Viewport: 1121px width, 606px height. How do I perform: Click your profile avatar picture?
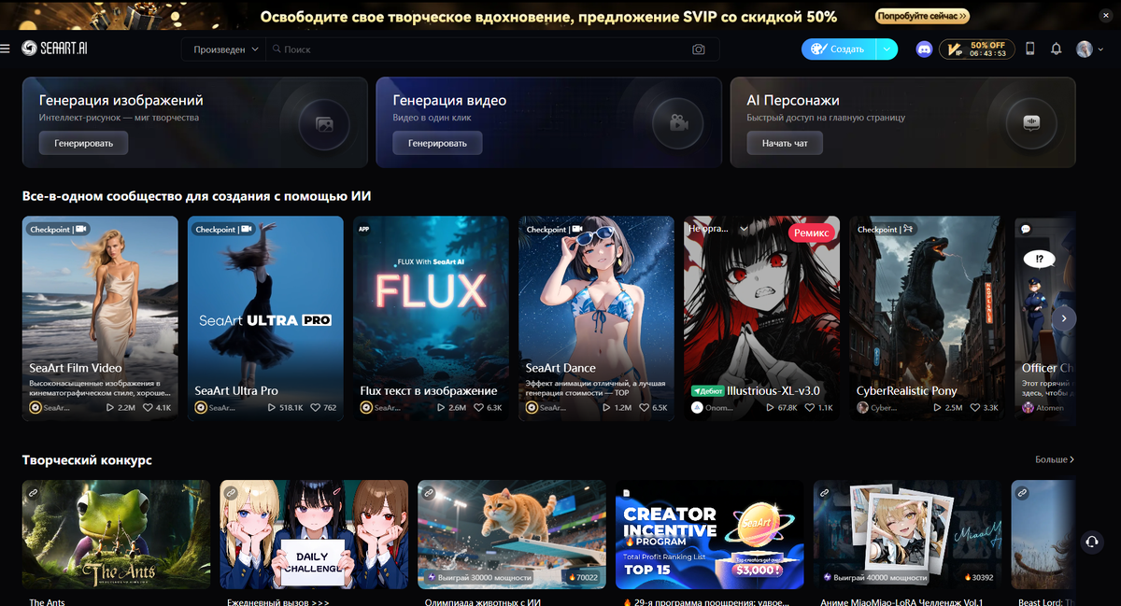click(1083, 49)
